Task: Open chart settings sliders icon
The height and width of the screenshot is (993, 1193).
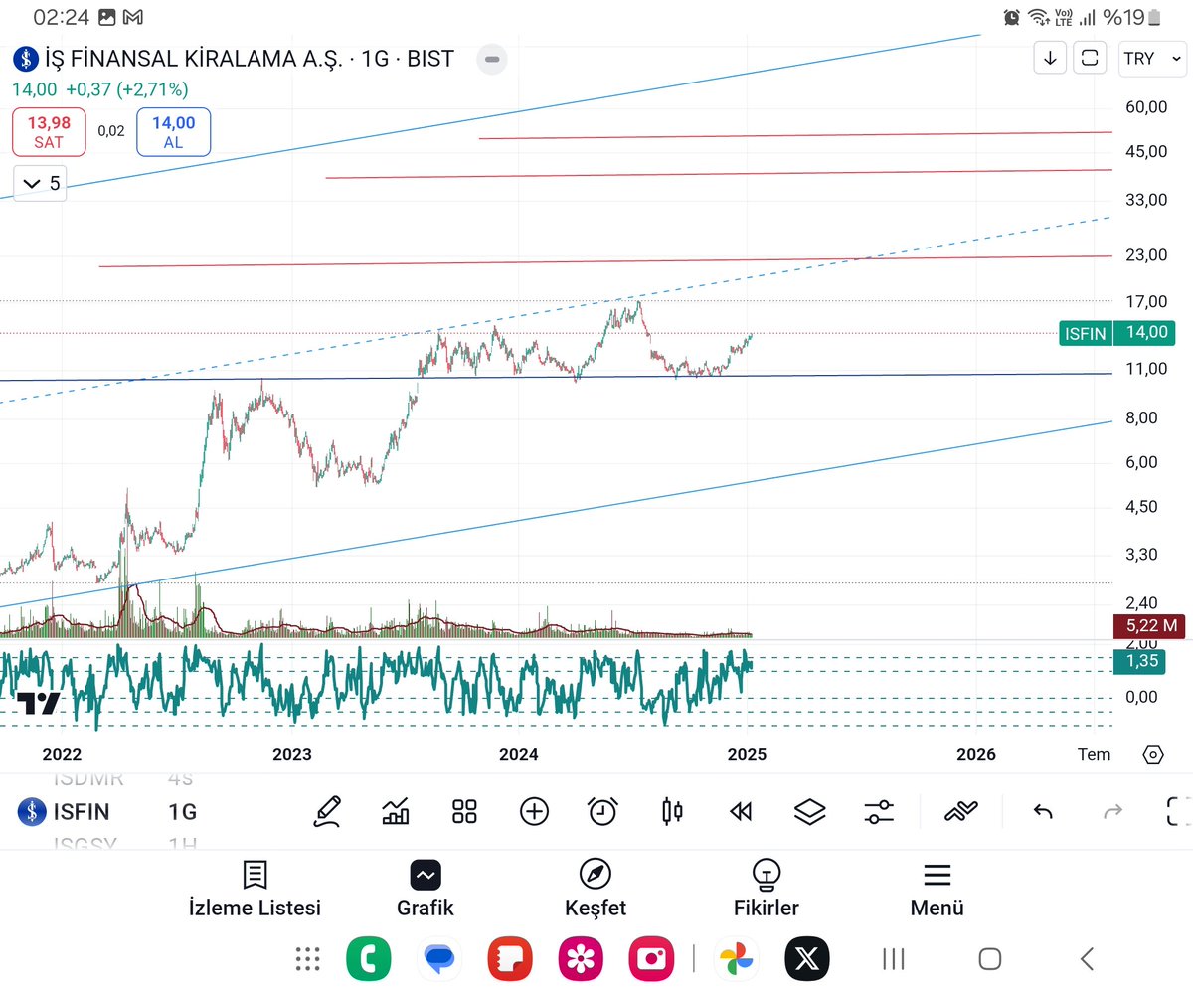Action: pos(879,811)
